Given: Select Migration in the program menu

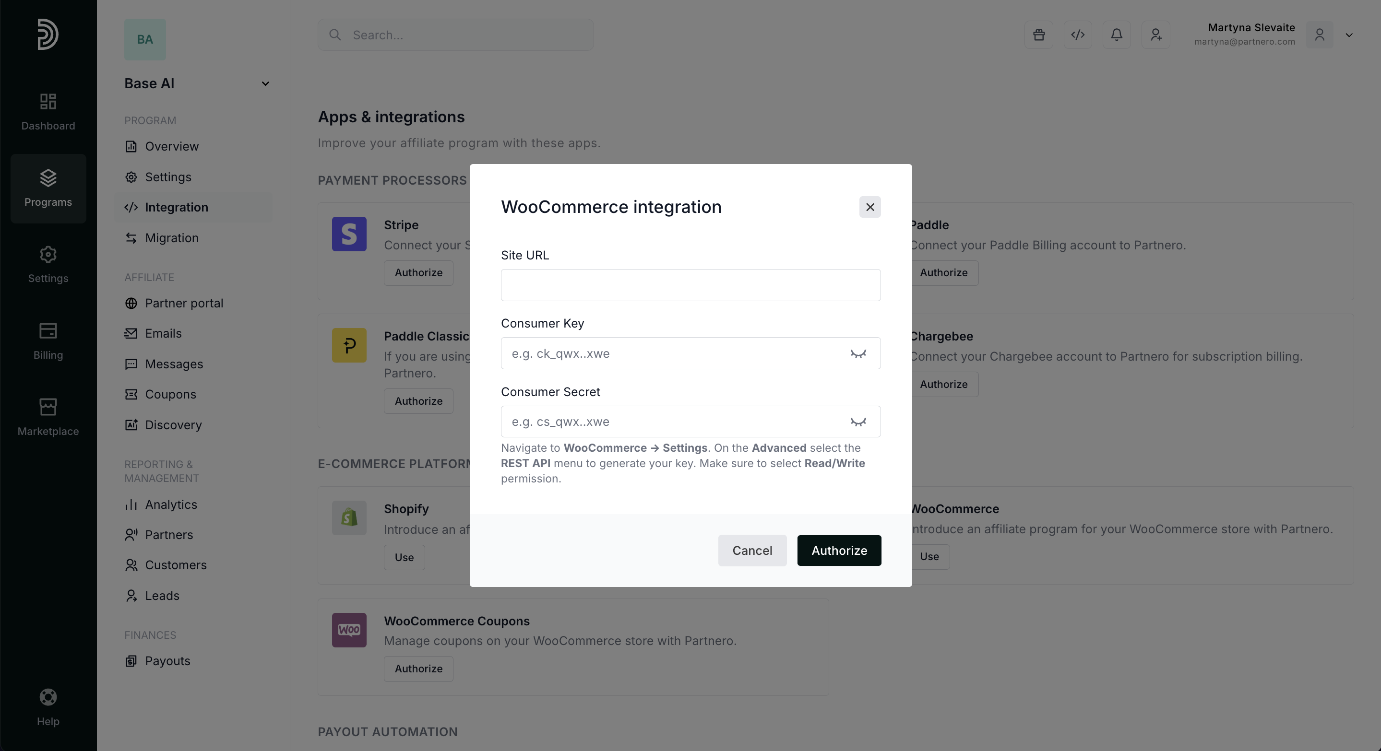Looking at the screenshot, I should pos(172,238).
